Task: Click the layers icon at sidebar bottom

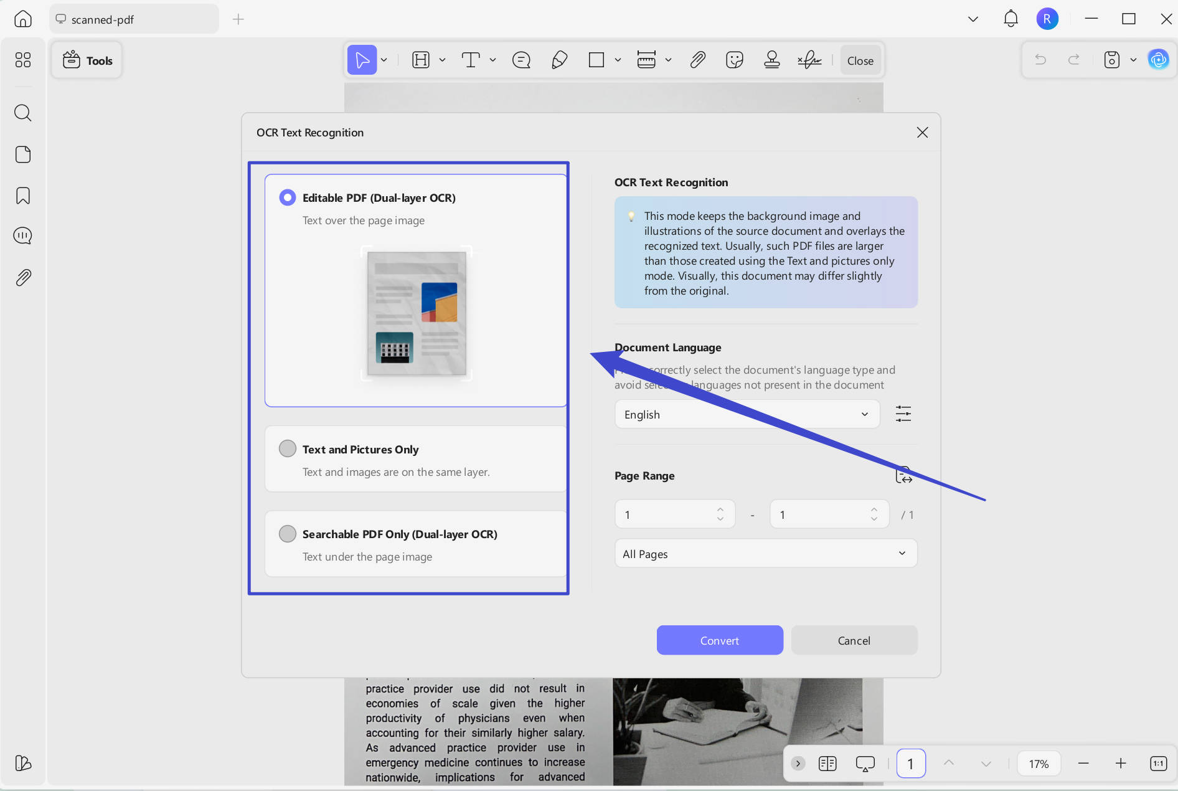Action: point(23,763)
